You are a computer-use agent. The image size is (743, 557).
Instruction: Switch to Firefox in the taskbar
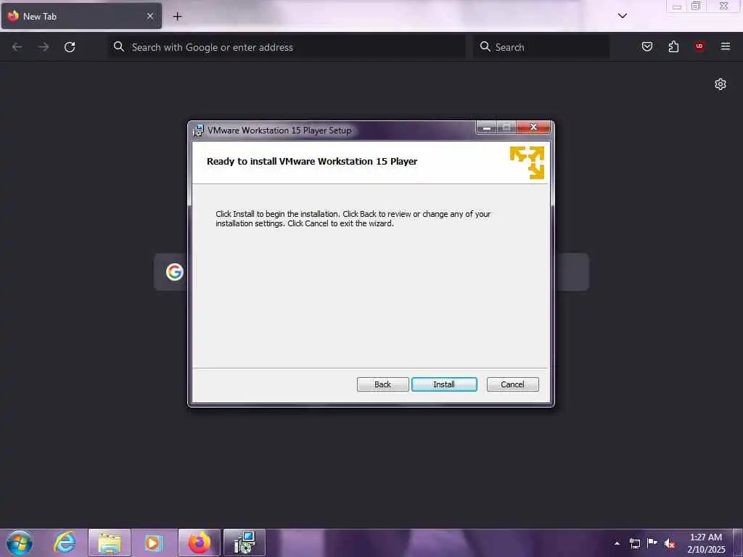(200, 542)
